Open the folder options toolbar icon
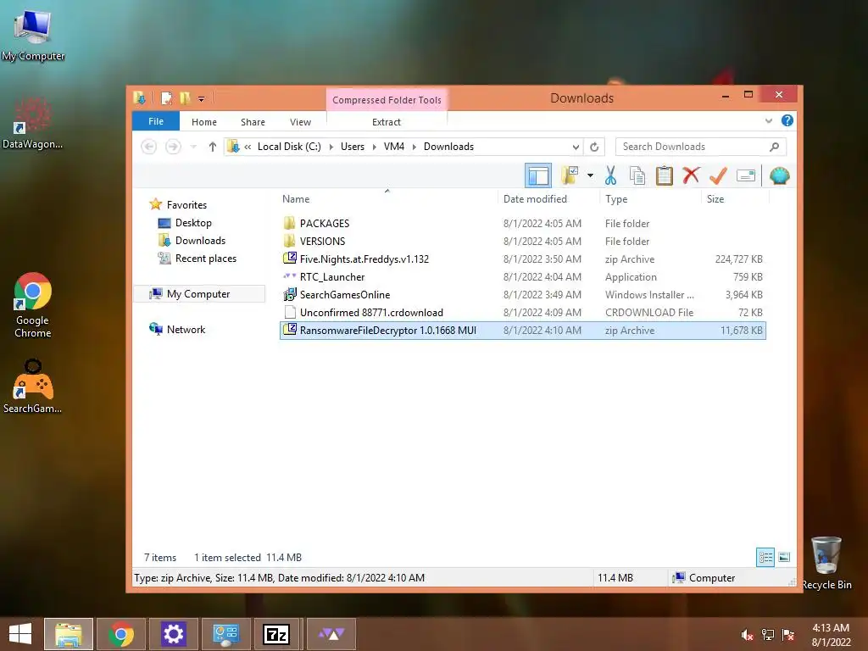 (x=570, y=175)
